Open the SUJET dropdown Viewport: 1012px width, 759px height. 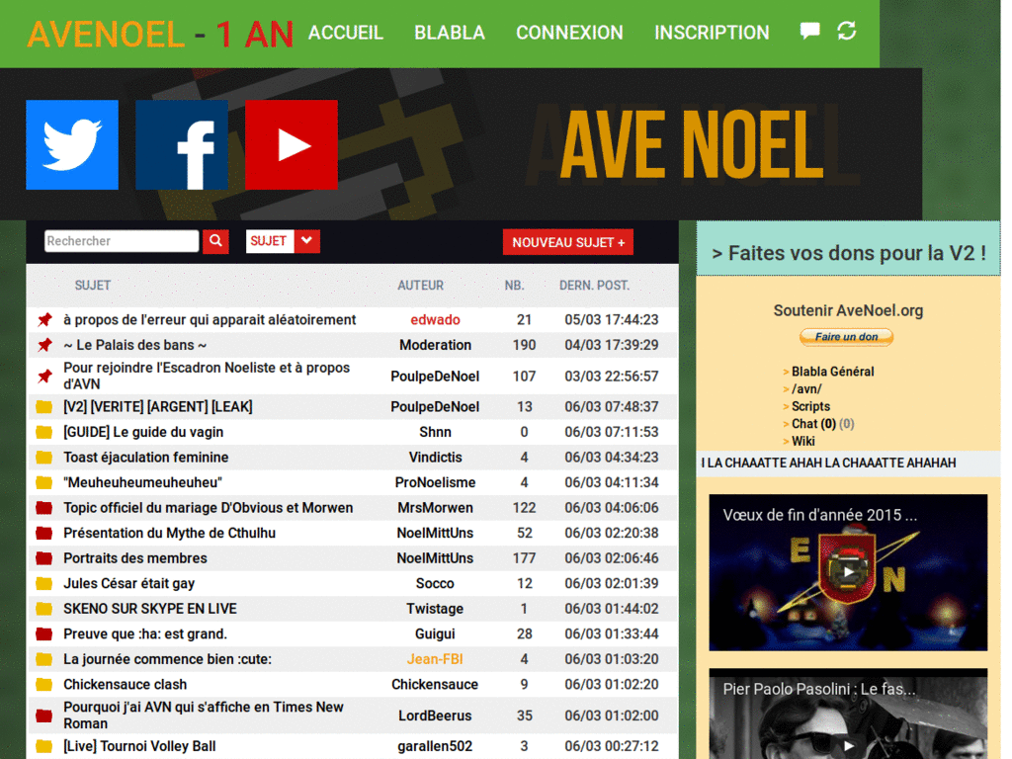283,240
